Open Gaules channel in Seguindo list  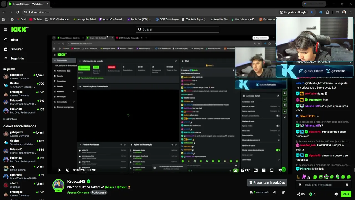24,85
